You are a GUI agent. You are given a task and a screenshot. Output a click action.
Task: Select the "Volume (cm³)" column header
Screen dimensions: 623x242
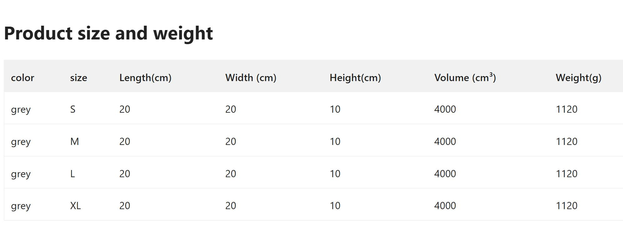tap(465, 78)
